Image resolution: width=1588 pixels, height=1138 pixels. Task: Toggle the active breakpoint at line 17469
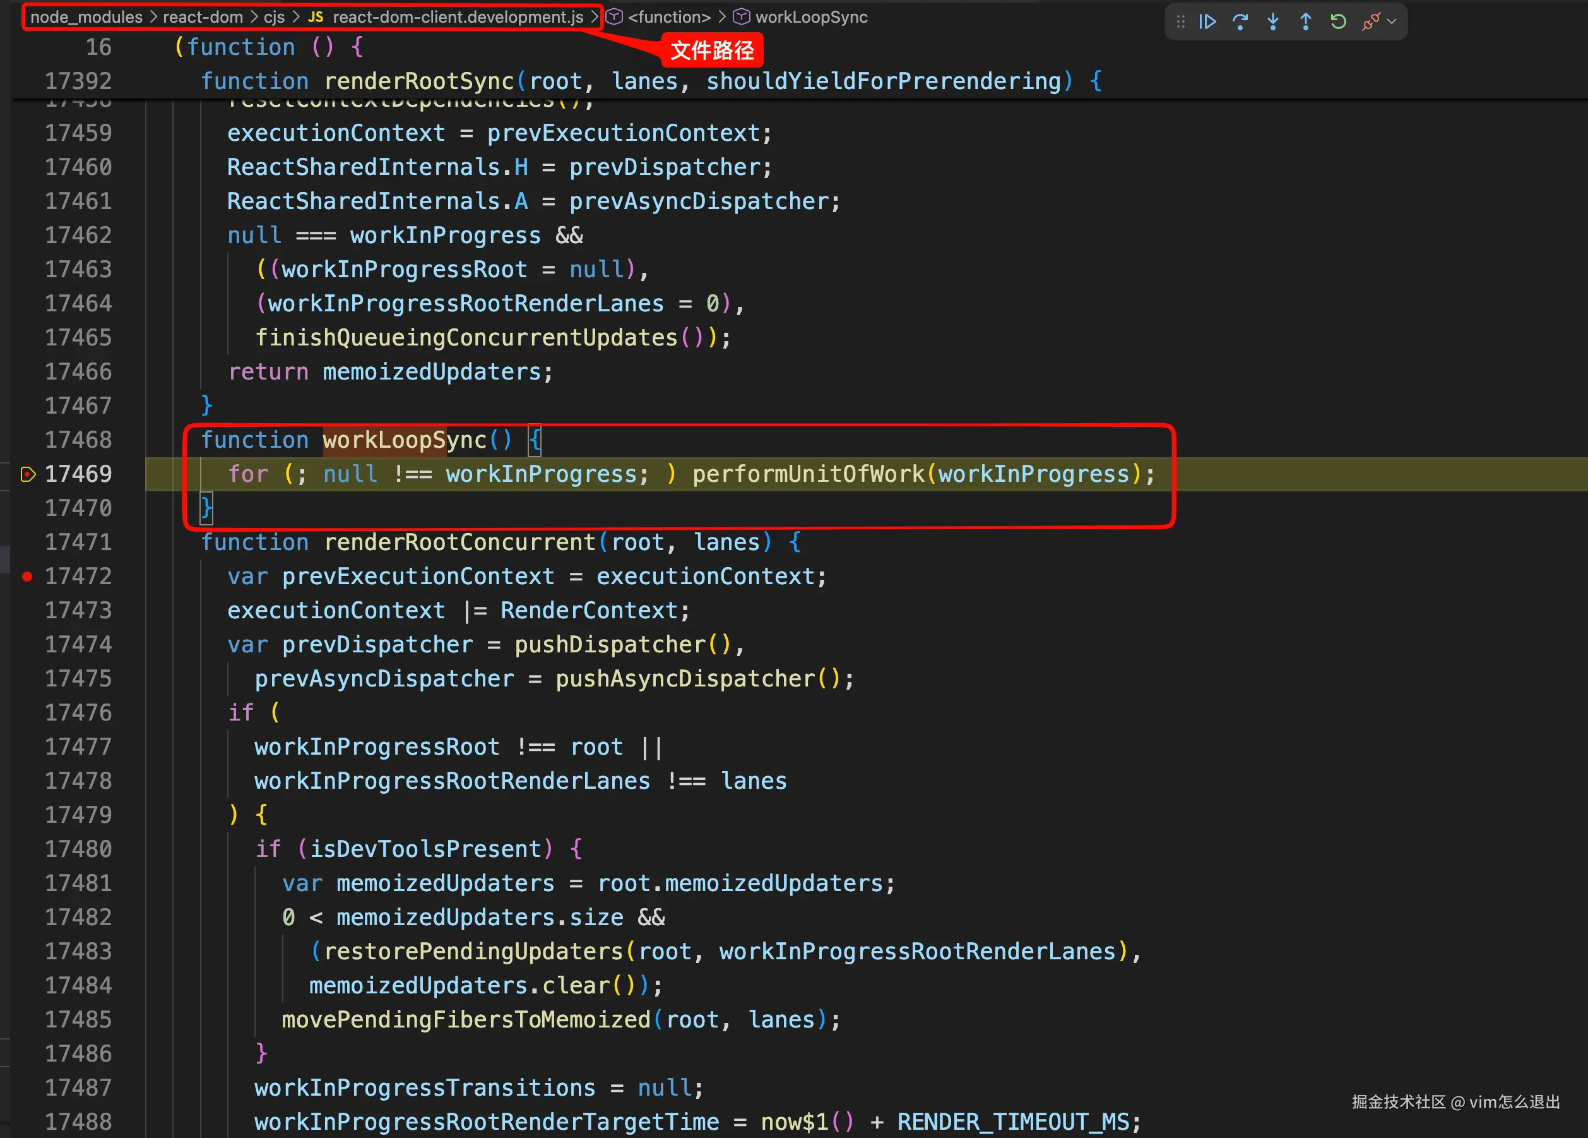click(x=27, y=474)
